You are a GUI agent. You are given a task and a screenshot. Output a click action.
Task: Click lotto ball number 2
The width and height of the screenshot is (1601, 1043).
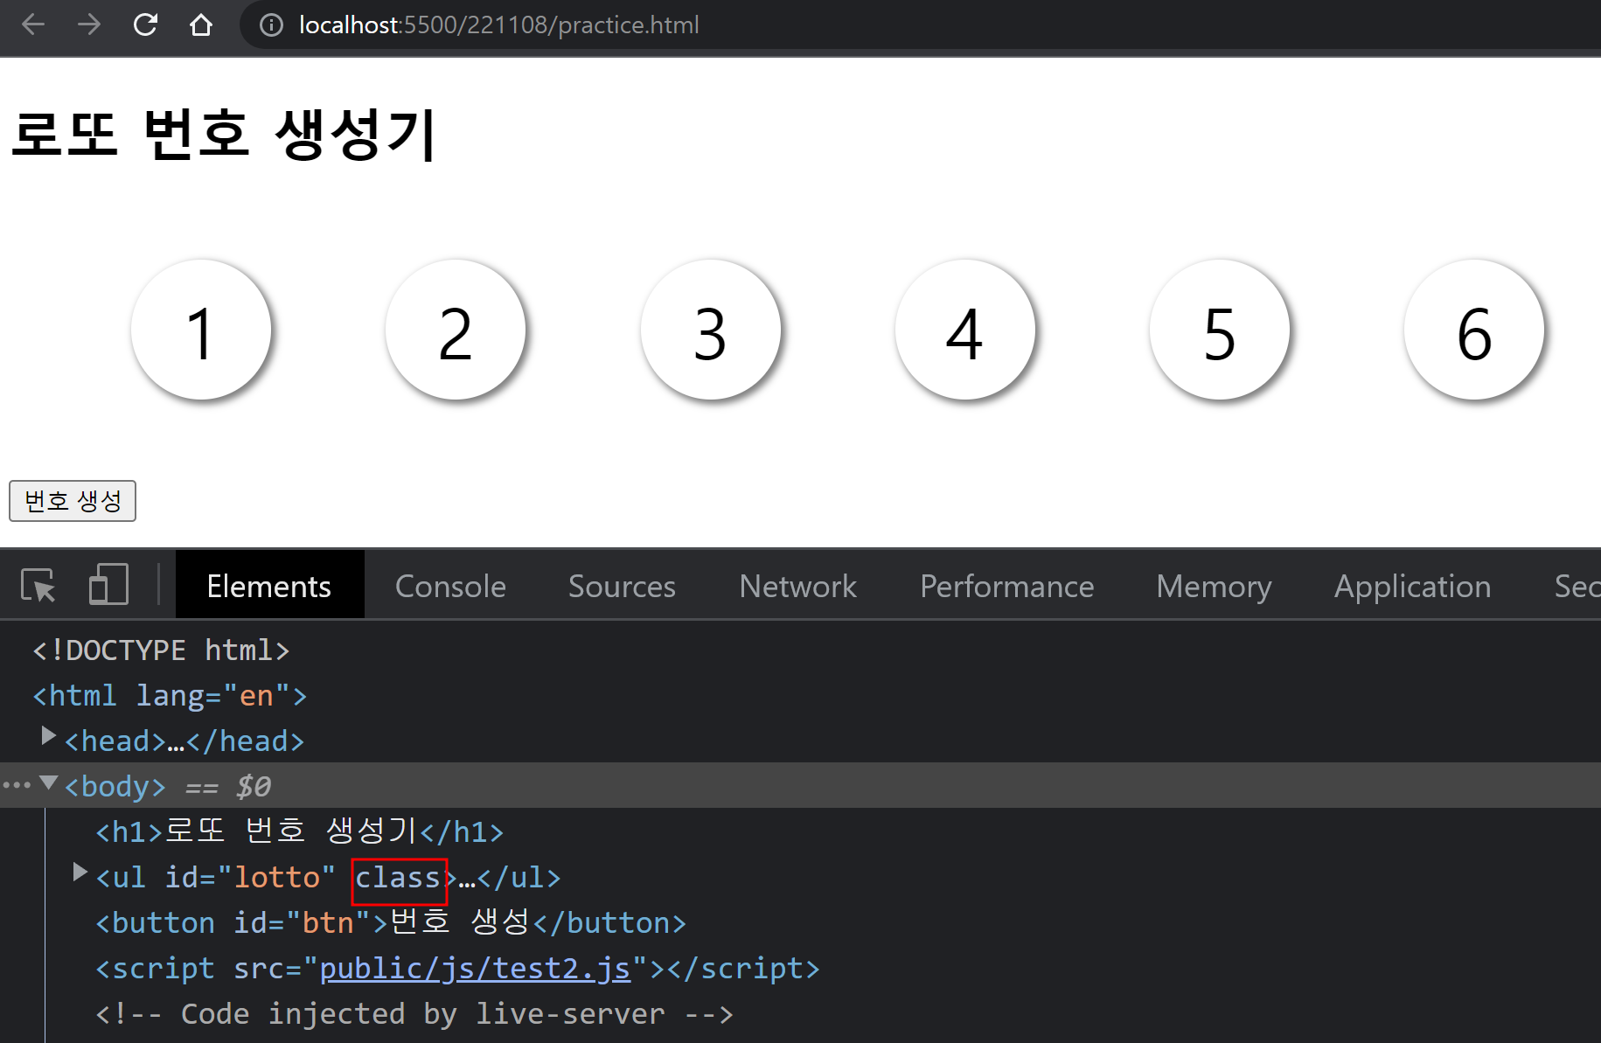[x=456, y=330]
